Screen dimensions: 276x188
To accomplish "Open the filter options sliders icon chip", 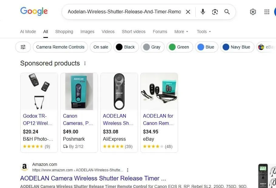I will tap(23, 47).
